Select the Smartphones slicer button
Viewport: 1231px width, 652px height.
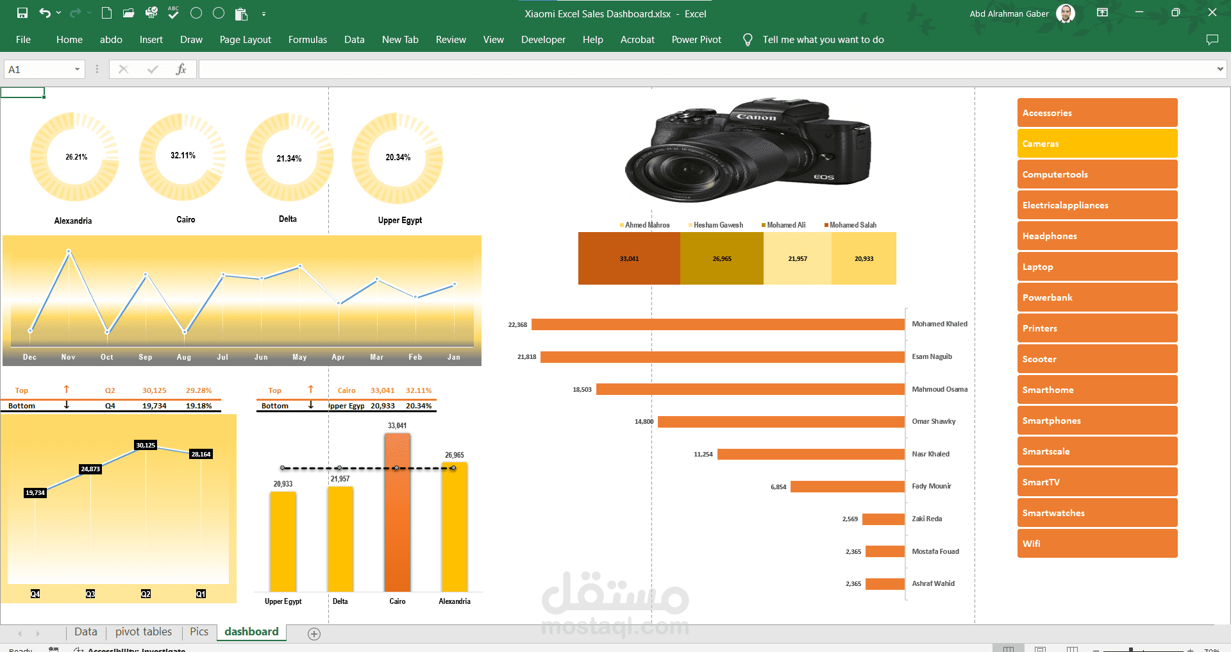click(1097, 421)
